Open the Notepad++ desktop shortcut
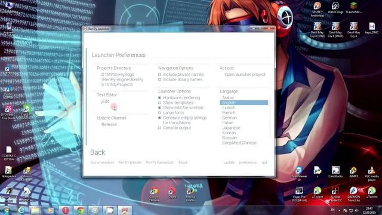This screenshot has width=382, height=215. [x=9, y=172]
